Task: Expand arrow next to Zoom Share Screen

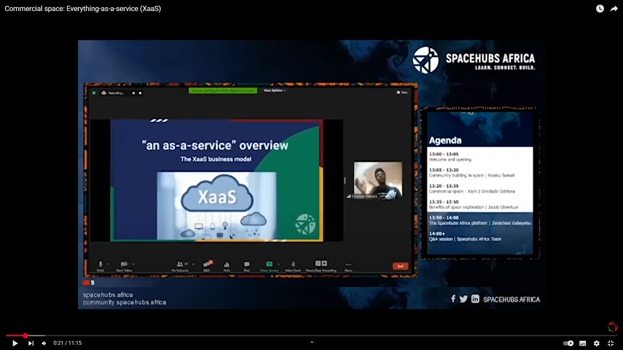Action: pyautogui.click(x=279, y=264)
